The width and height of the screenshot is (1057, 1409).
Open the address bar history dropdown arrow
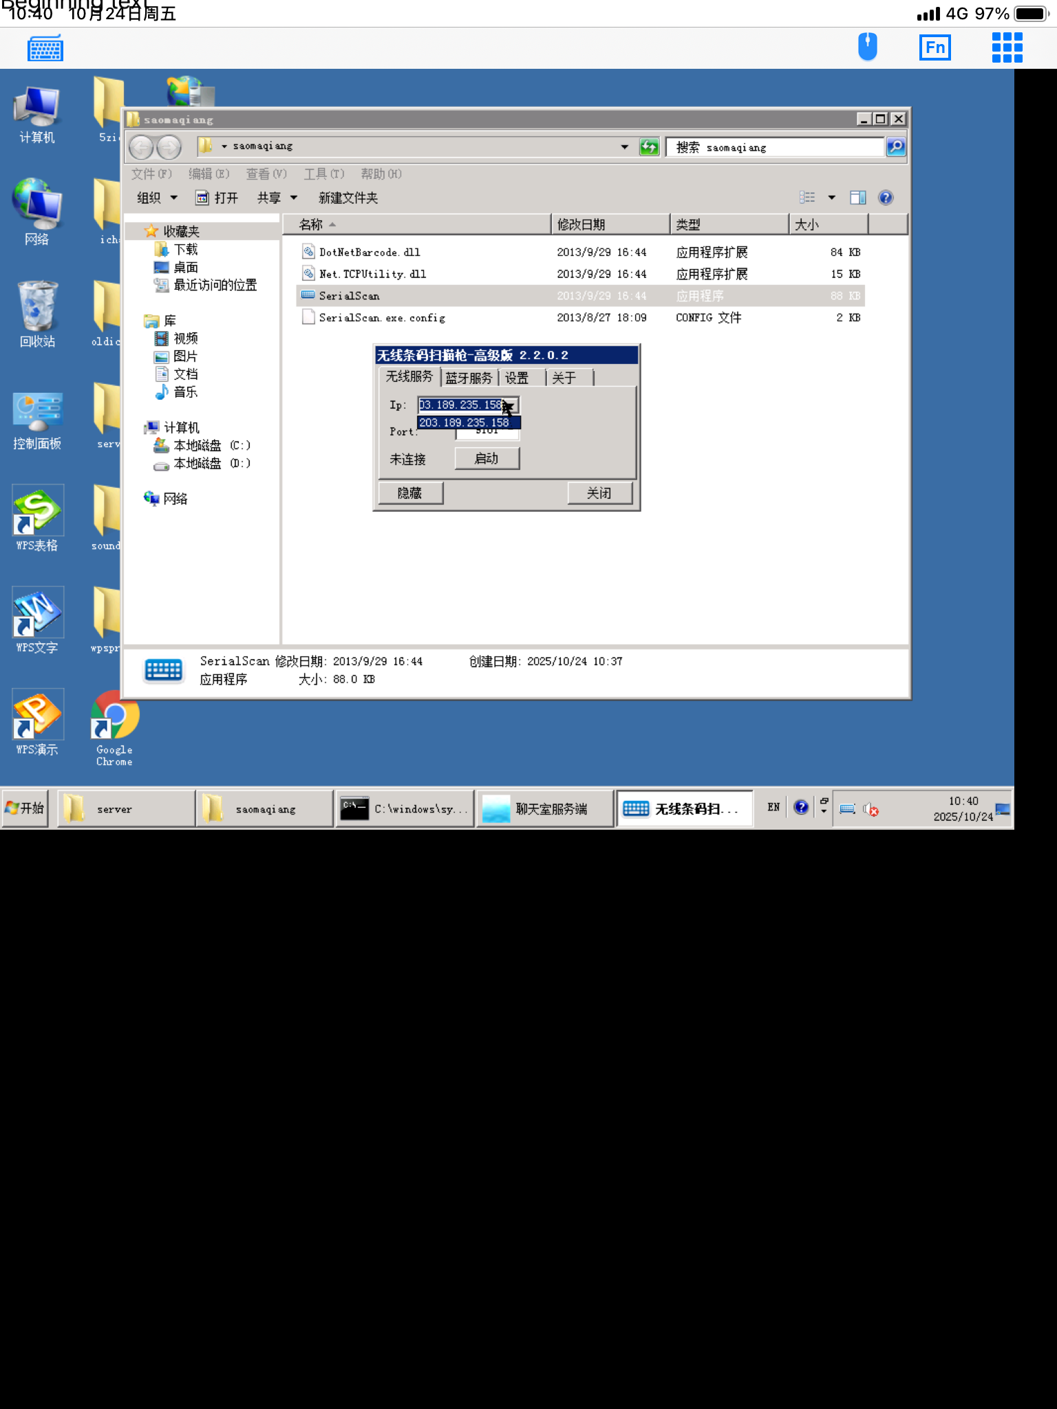click(625, 147)
